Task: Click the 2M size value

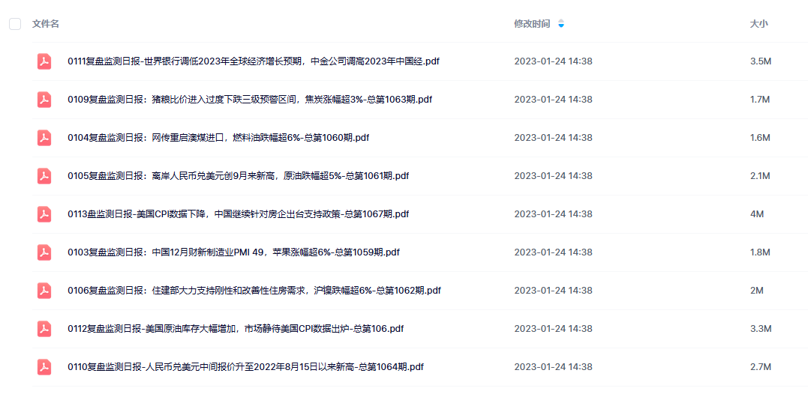Action: 756,291
